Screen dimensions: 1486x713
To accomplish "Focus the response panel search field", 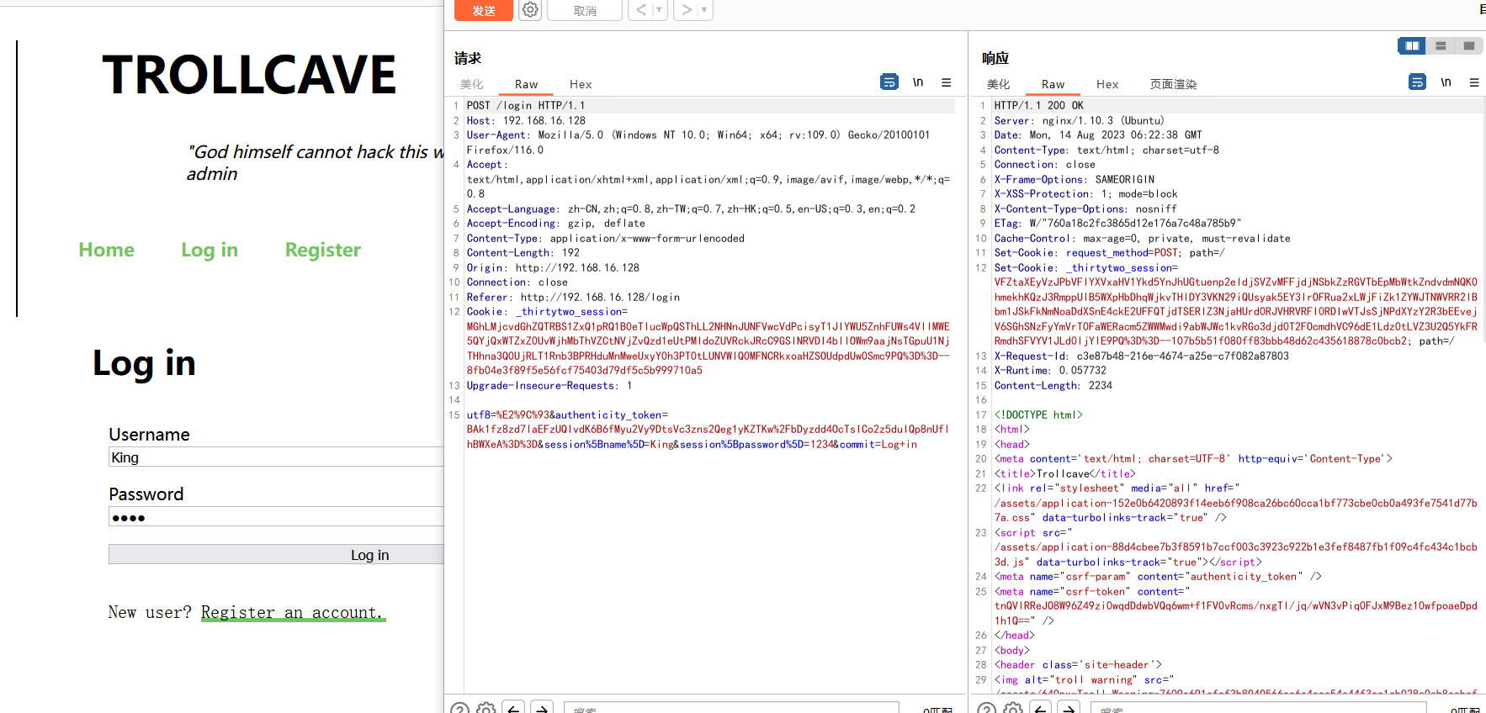I will (1258, 708).
